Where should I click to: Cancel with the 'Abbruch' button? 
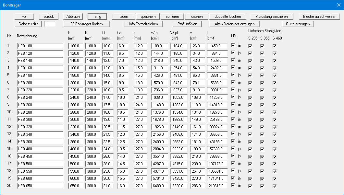coord(73,17)
